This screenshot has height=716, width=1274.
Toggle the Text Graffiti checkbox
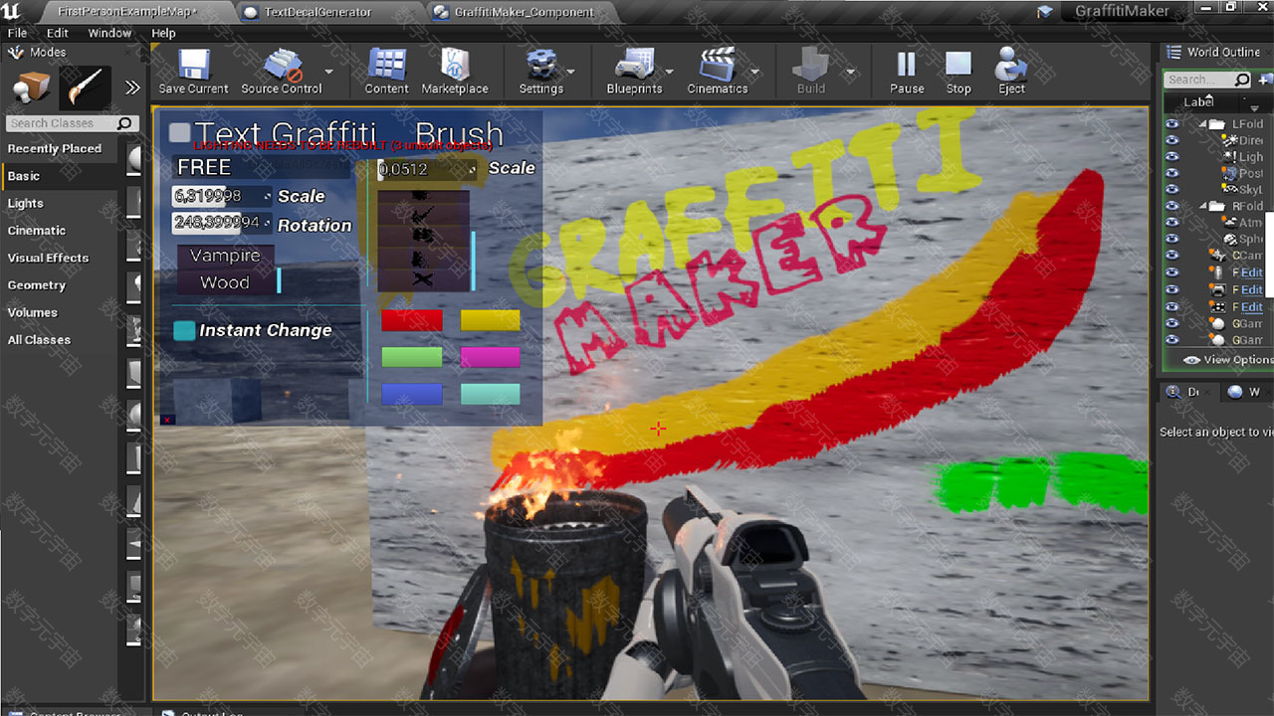(180, 132)
